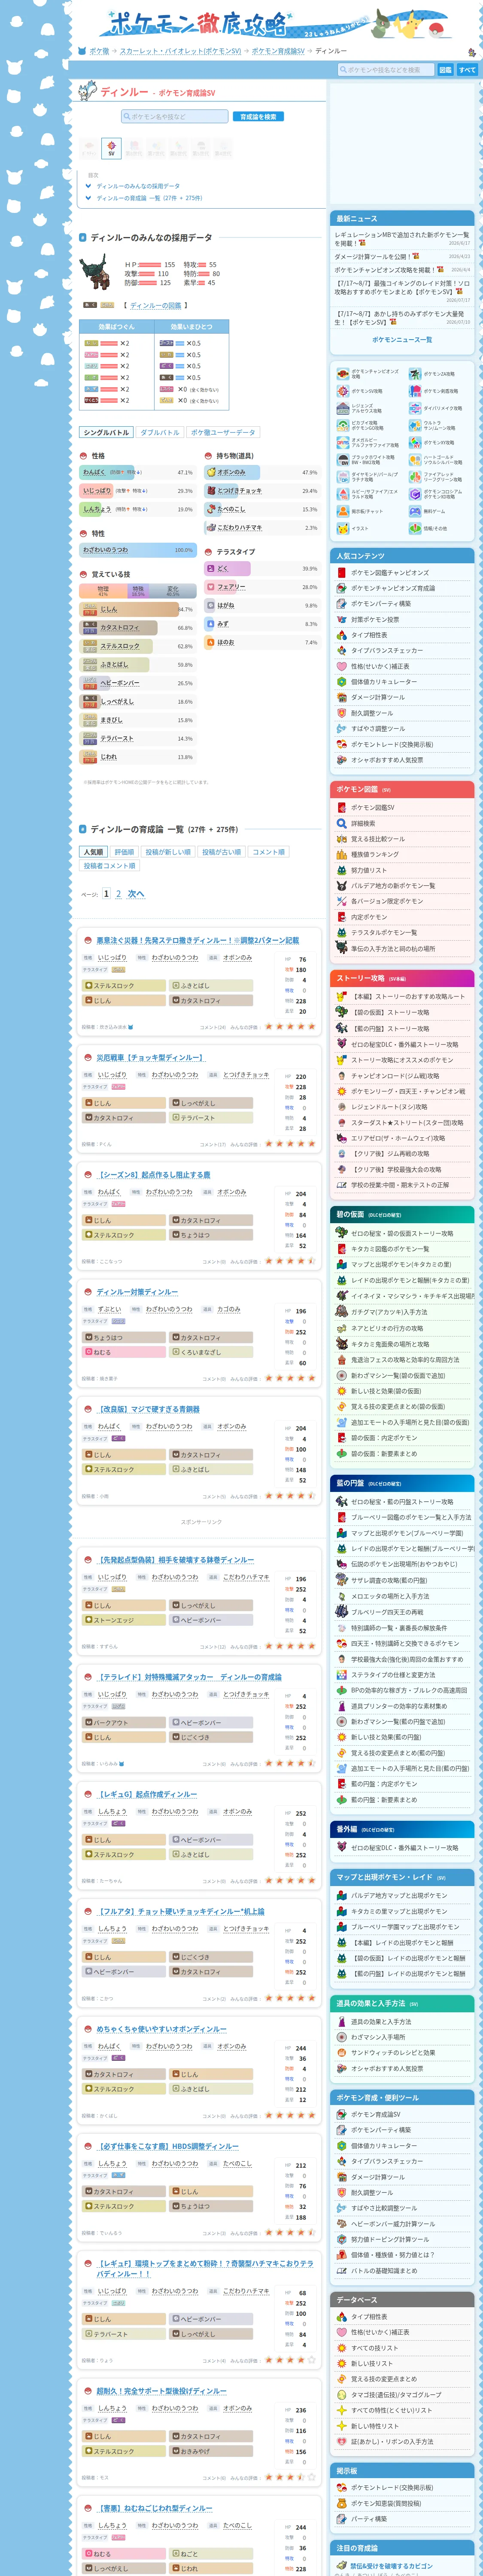Click the 次へ pagination link

click(x=136, y=894)
